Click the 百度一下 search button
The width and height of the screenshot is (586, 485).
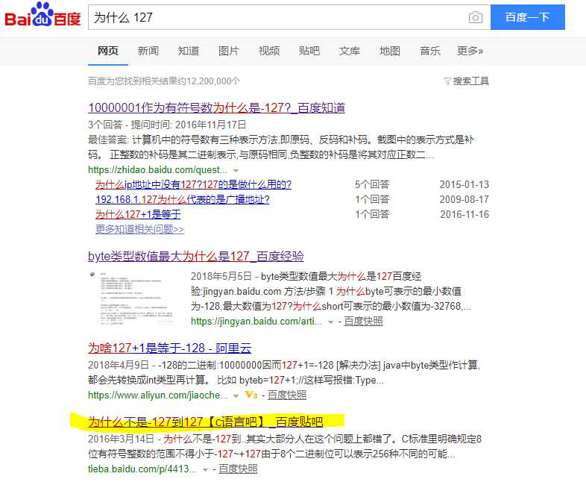coord(527,17)
